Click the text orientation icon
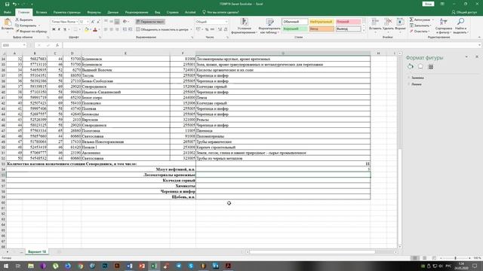Image resolution: width=483 pixels, height=271 pixels. (x=125, y=22)
